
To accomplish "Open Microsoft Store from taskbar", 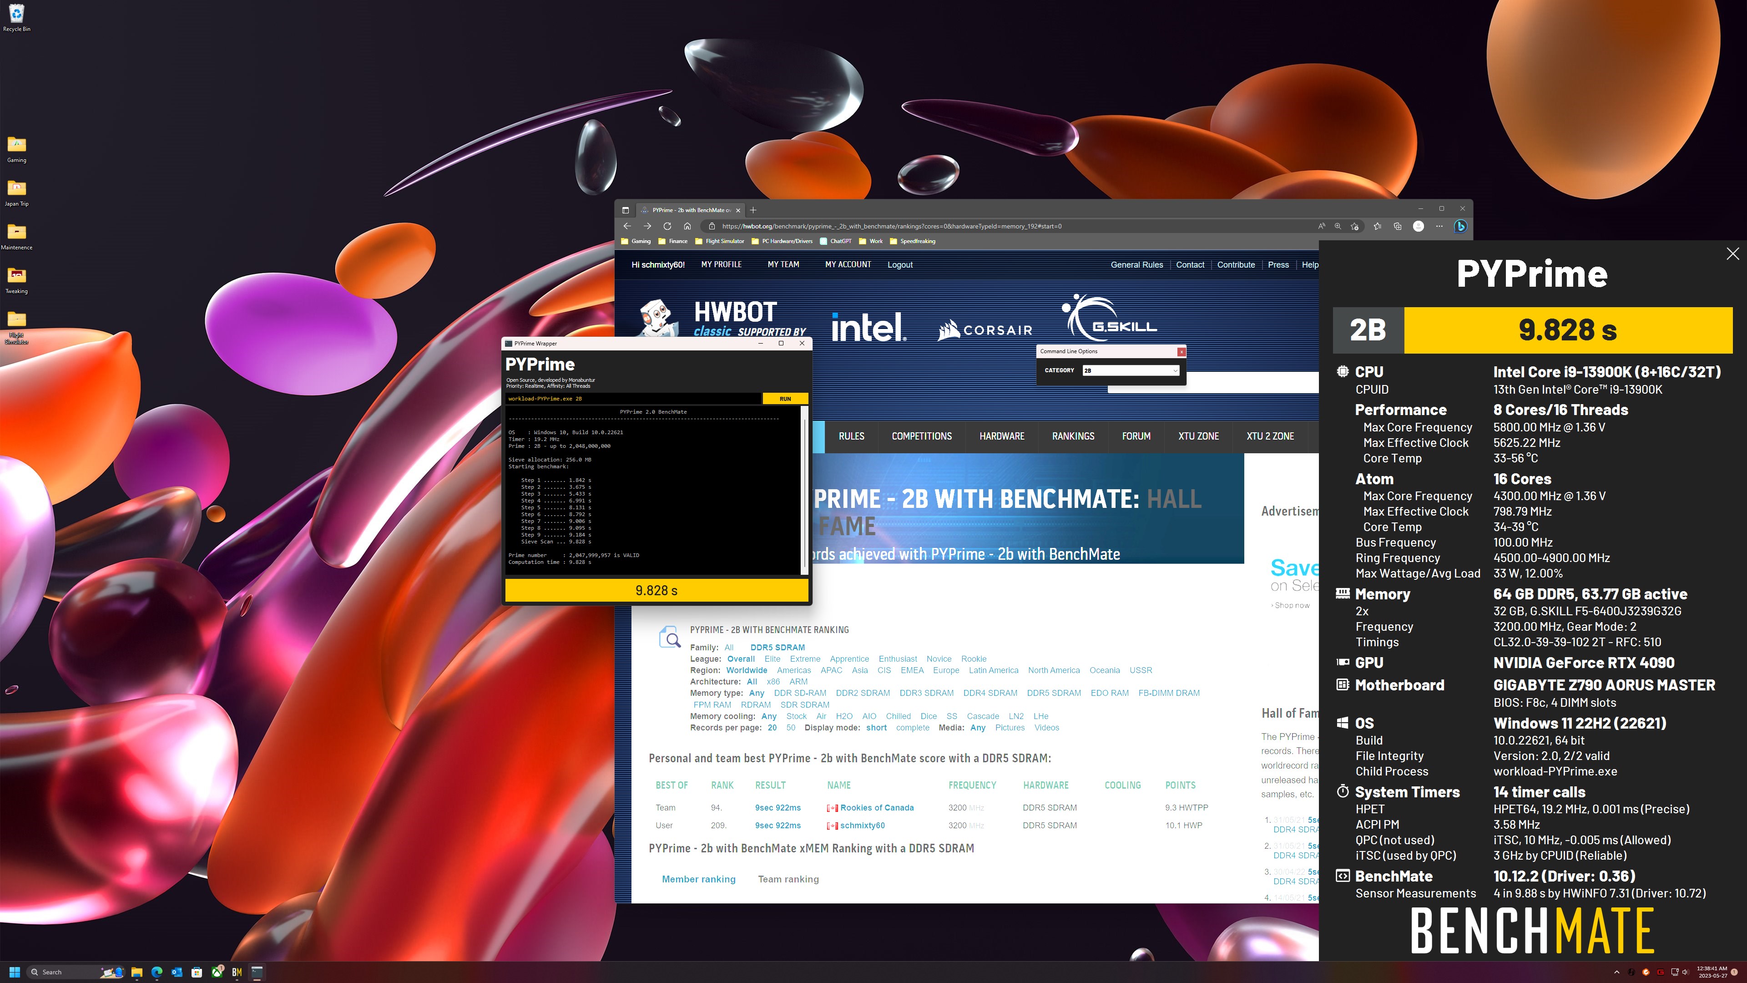I will (x=197, y=972).
